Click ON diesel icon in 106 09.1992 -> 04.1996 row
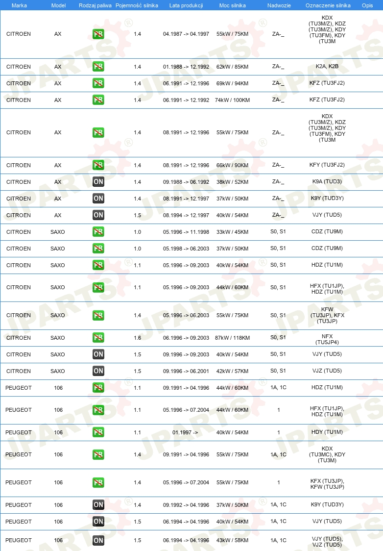 (98, 505)
